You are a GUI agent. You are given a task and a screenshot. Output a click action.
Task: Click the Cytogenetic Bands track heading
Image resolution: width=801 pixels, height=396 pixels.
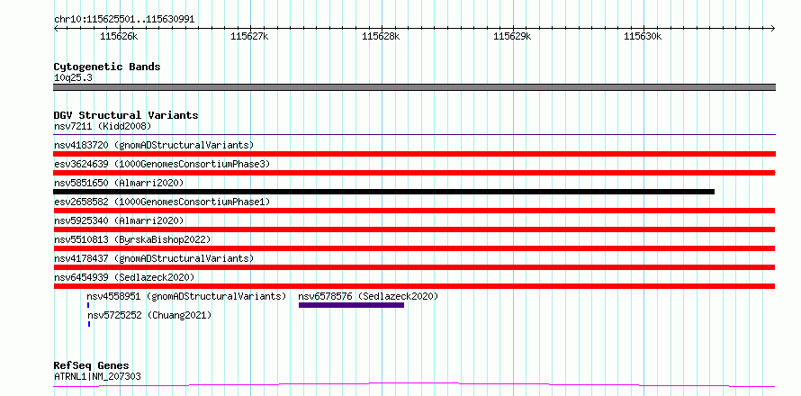[107, 67]
